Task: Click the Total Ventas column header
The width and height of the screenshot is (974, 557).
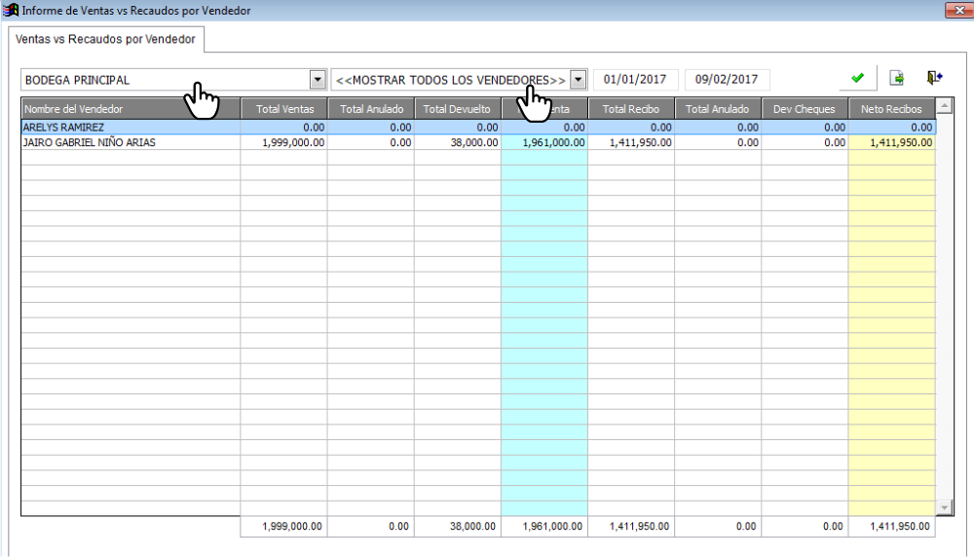Action: [x=284, y=109]
